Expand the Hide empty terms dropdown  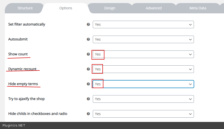[143, 84]
